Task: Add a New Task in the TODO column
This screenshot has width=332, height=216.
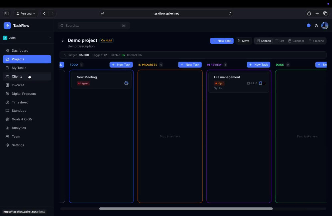Action: click(x=121, y=64)
